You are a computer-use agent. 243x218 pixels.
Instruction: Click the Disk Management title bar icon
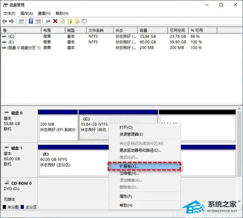click(x=5, y=5)
